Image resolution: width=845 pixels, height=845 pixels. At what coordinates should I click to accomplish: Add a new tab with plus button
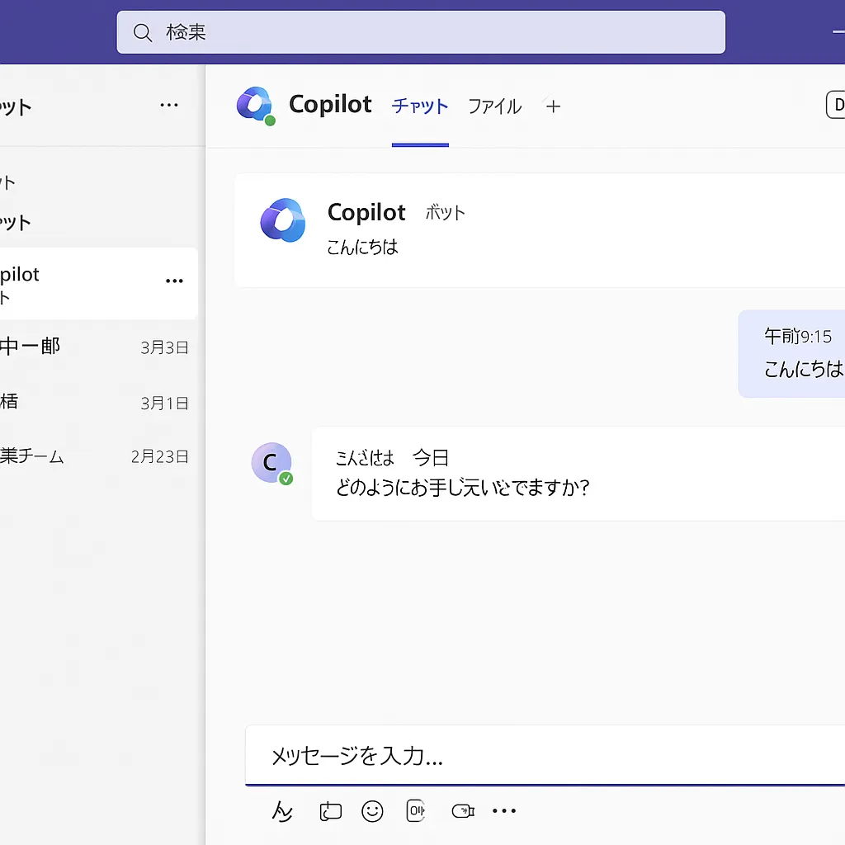[x=553, y=106]
